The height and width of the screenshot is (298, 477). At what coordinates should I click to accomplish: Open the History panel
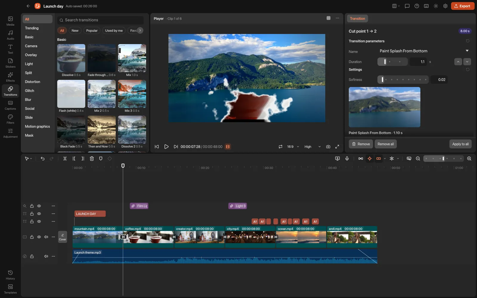pyautogui.click(x=10, y=275)
